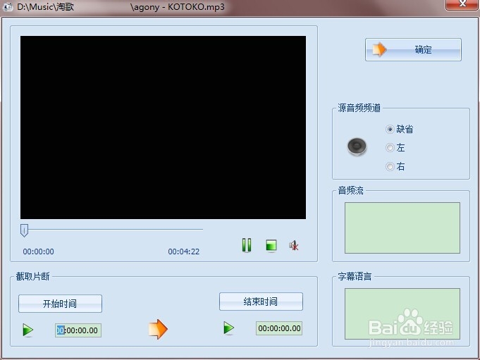Image resolution: width=480 pixels, height=360 pixels.
Task: Click the orange arrow icon on 确定 button
Action: 380,49
